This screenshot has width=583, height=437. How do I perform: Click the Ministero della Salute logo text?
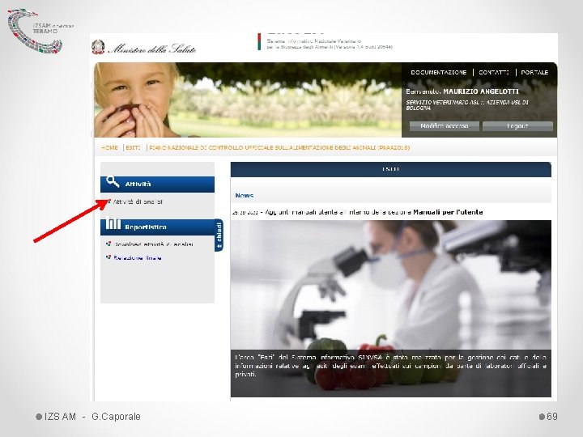pos(152,49)
